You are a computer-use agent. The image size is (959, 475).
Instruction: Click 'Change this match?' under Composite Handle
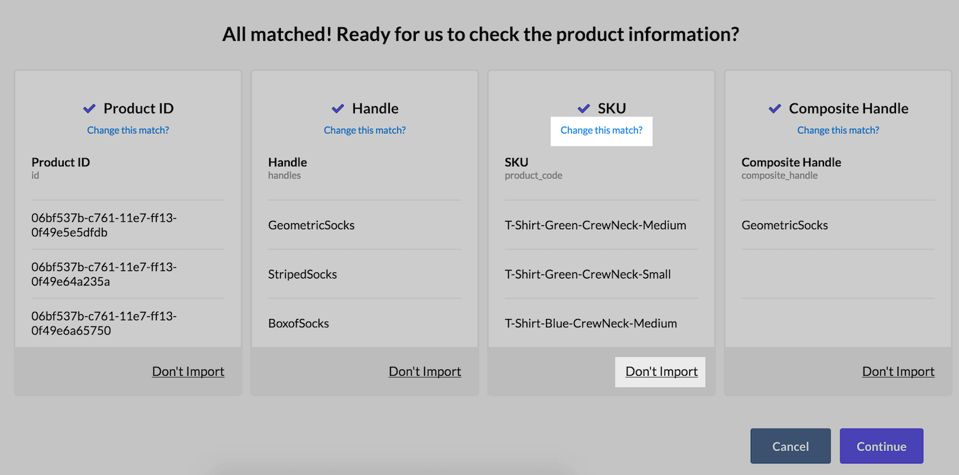(838, 130)
